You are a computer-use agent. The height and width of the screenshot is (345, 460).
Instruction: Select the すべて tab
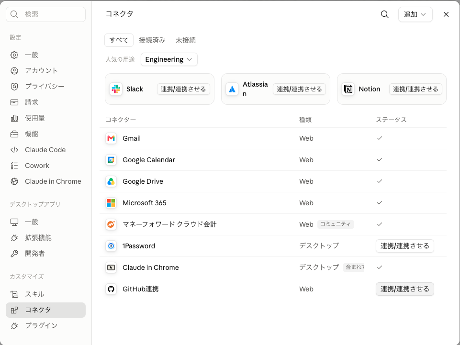[x=119, y=40]
